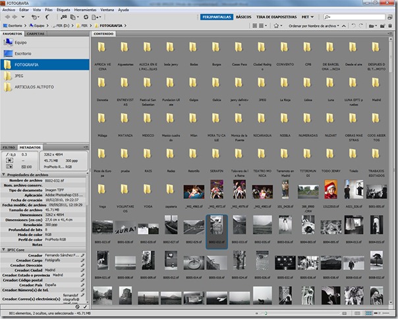This screenshot has width=398, height=319.
Task: Click the smaller thumbnail size icon
Action: coord(257,313)
